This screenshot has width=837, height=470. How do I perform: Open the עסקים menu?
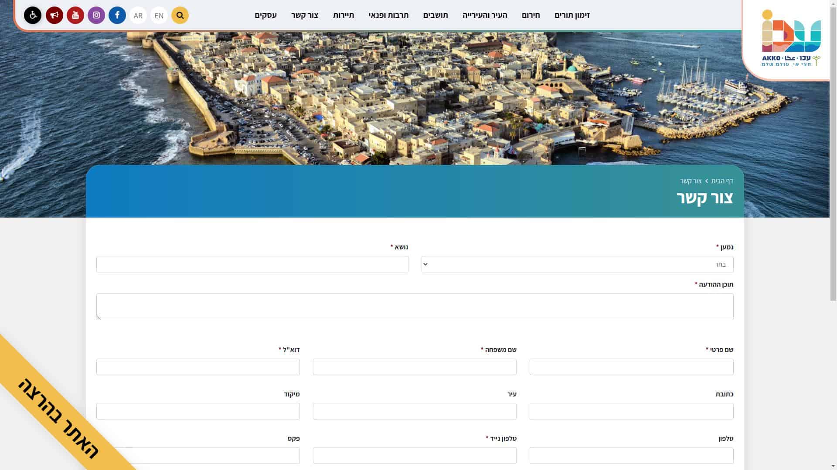[266, 15]
